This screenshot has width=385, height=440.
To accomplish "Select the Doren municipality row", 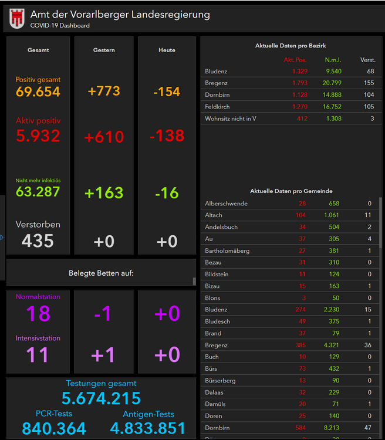I will point(290,416).
